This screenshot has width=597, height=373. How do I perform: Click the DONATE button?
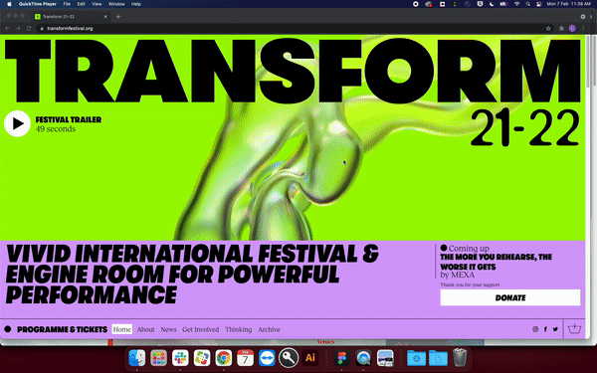click(510, 297)
